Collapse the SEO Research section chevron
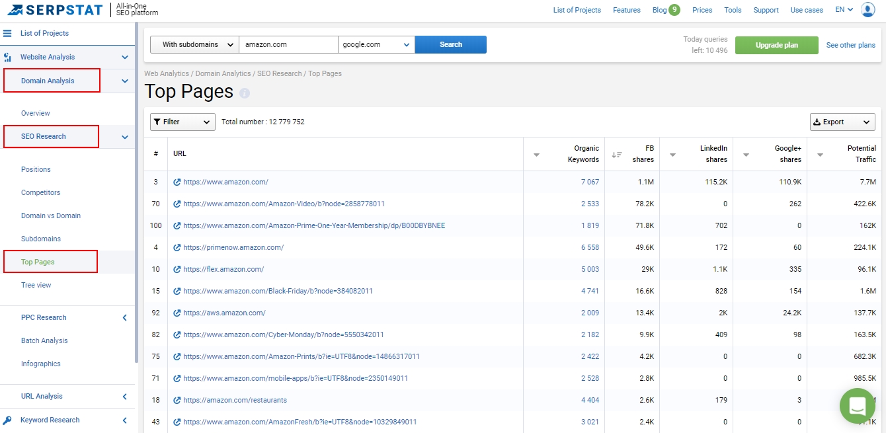The image size is (886, 433). pos(125,137)
